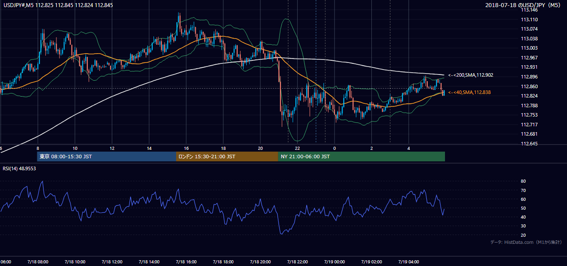Click the price axis label 112.860
The width and height of the screenshot is (567, 266).
[529, 86]
